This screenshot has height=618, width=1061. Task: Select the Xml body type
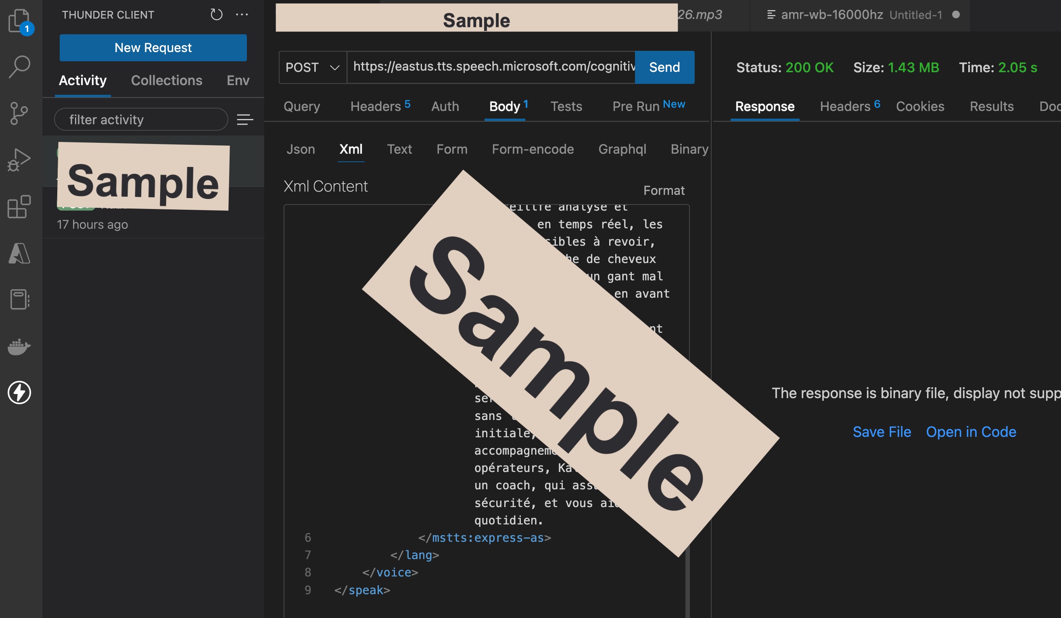point(351,149)
